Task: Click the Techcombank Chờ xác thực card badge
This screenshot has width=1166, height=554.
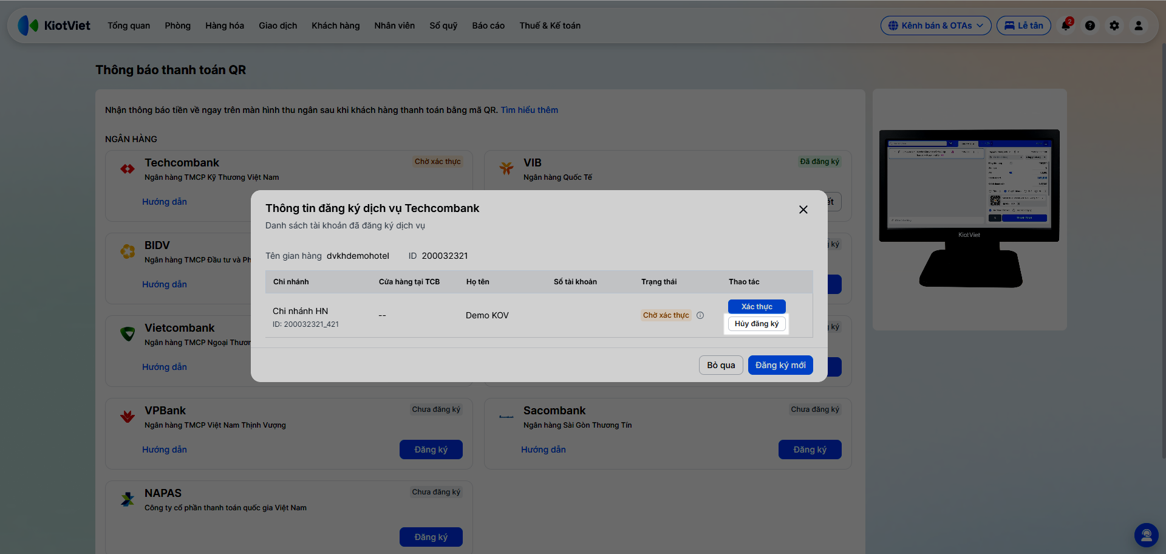Action: tap(438, 162)
